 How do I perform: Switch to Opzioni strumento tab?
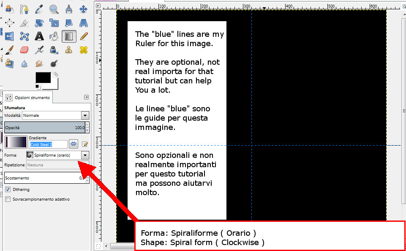(x=28, y=97)
